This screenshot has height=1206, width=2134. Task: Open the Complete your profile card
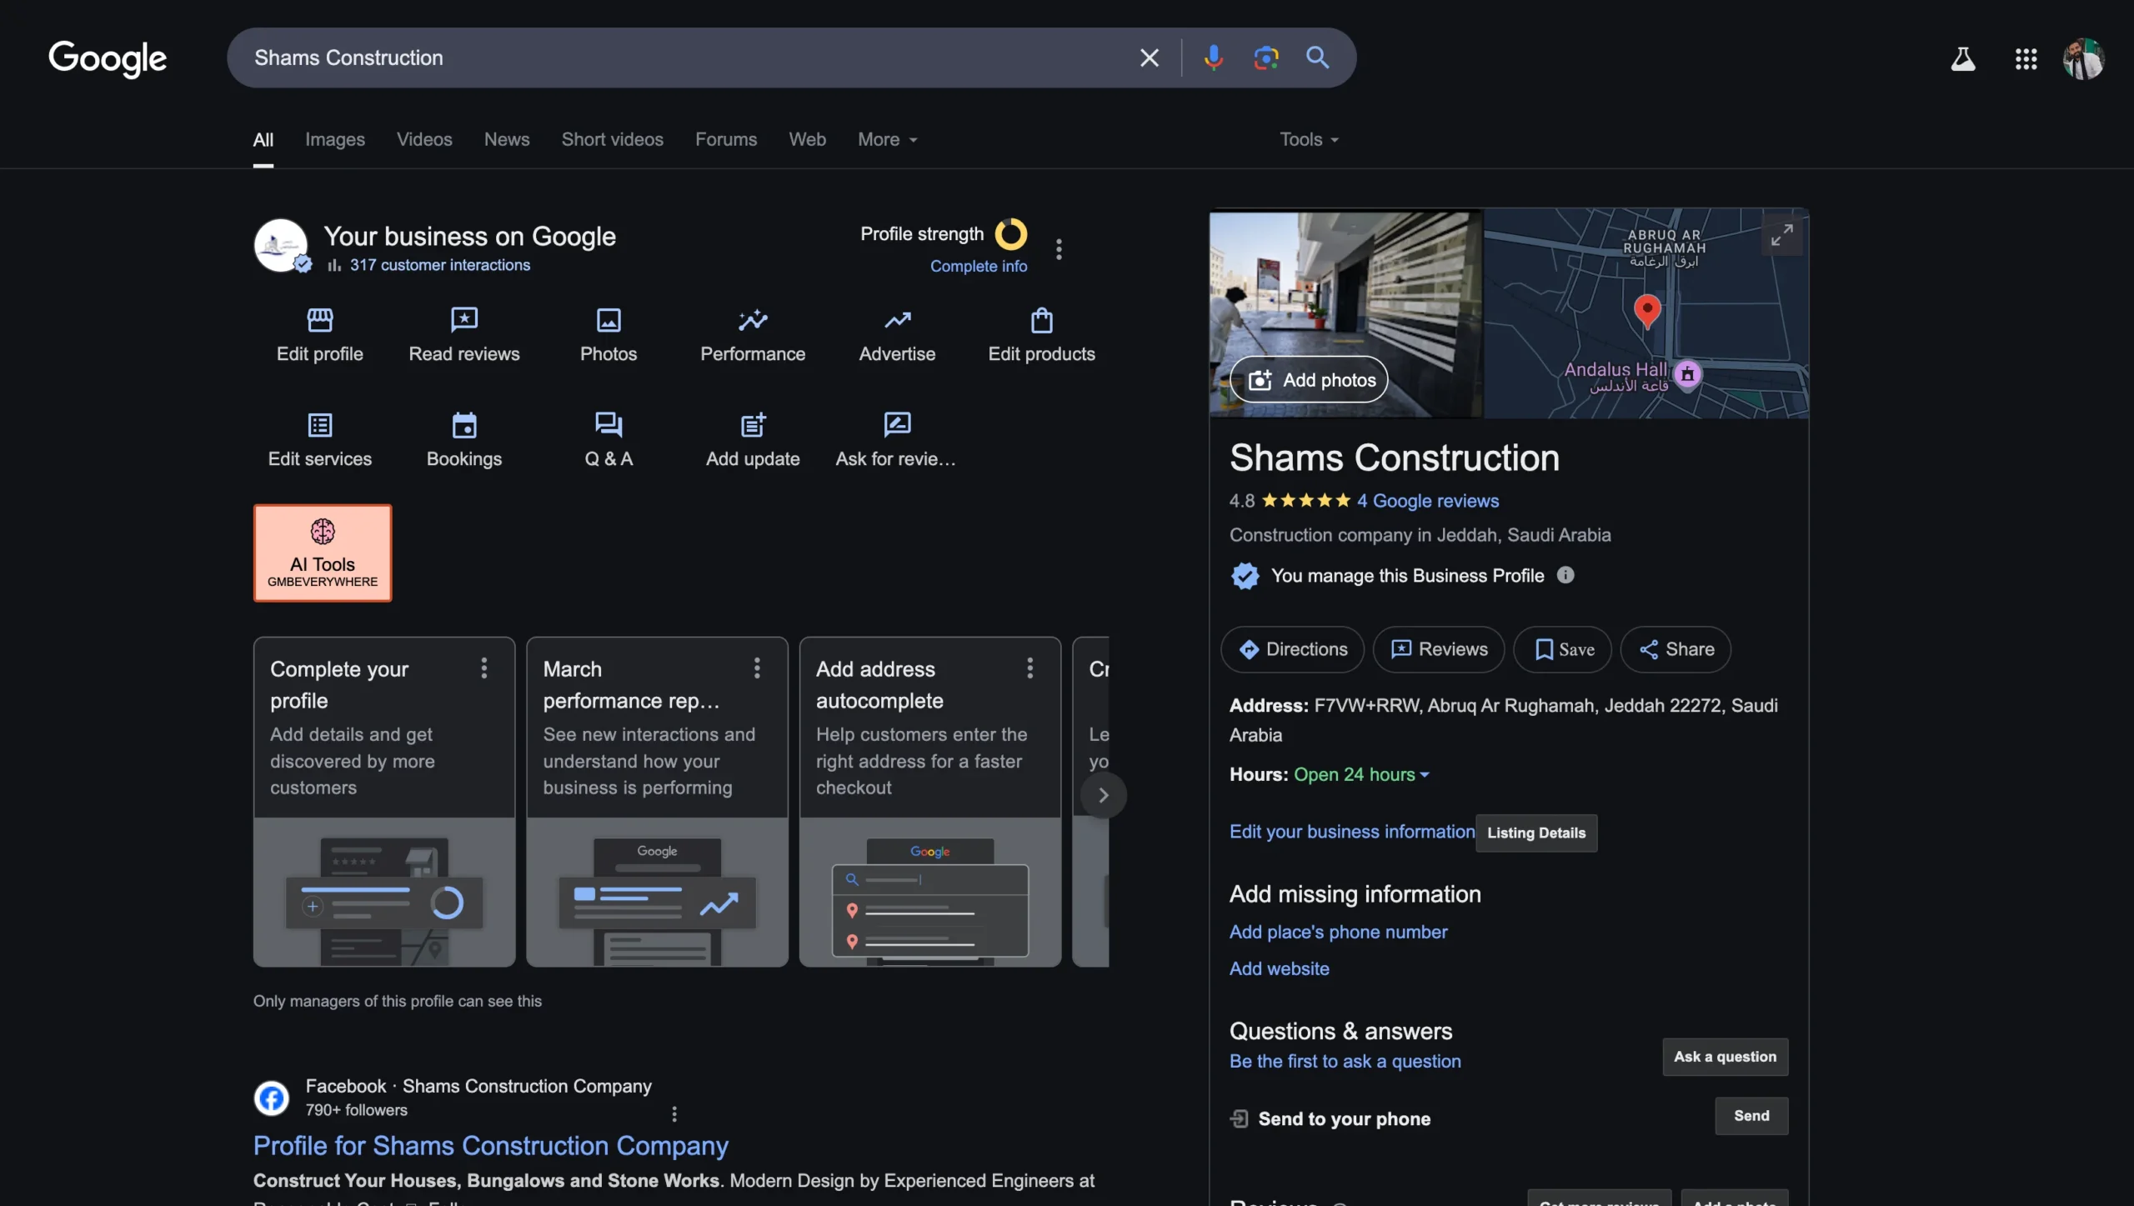383,802
